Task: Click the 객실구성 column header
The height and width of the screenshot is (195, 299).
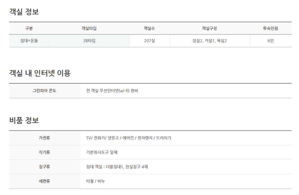Action: [x=209, y=28]
